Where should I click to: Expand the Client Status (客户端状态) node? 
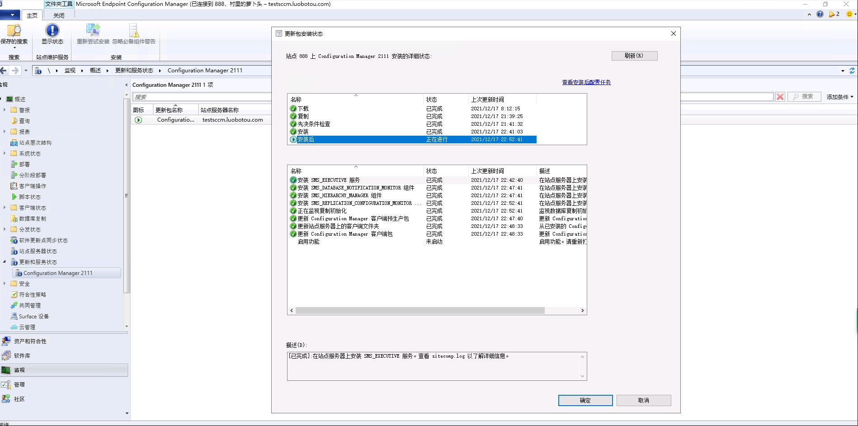[5, 208]
